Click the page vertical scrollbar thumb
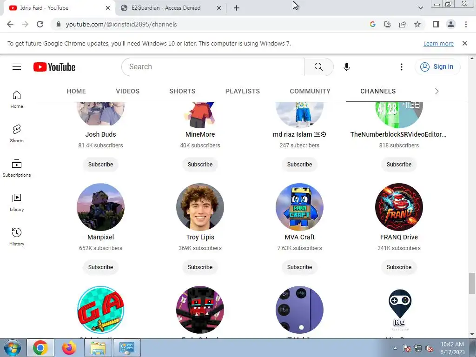The height and width of the screenshot is (357, 476). click(x=472, y=283)
